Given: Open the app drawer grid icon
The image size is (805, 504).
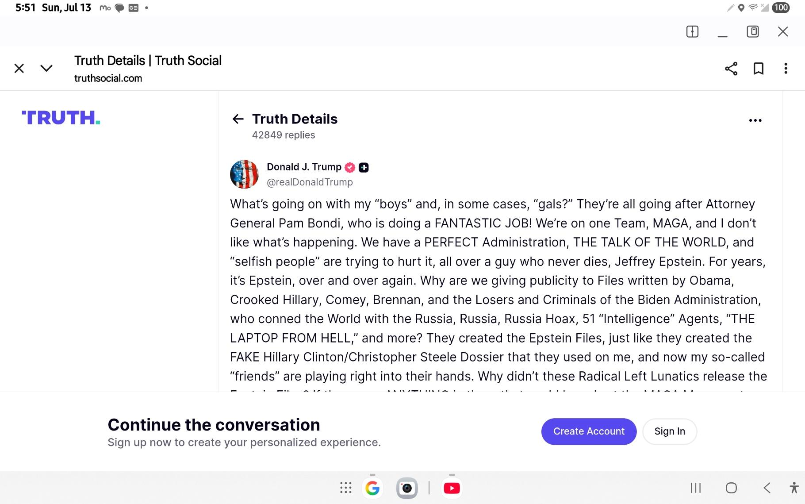Looking at the screenshot, I should [345, 488].
